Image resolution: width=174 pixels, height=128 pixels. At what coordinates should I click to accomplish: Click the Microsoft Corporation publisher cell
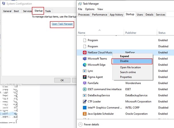coord(138,102)
